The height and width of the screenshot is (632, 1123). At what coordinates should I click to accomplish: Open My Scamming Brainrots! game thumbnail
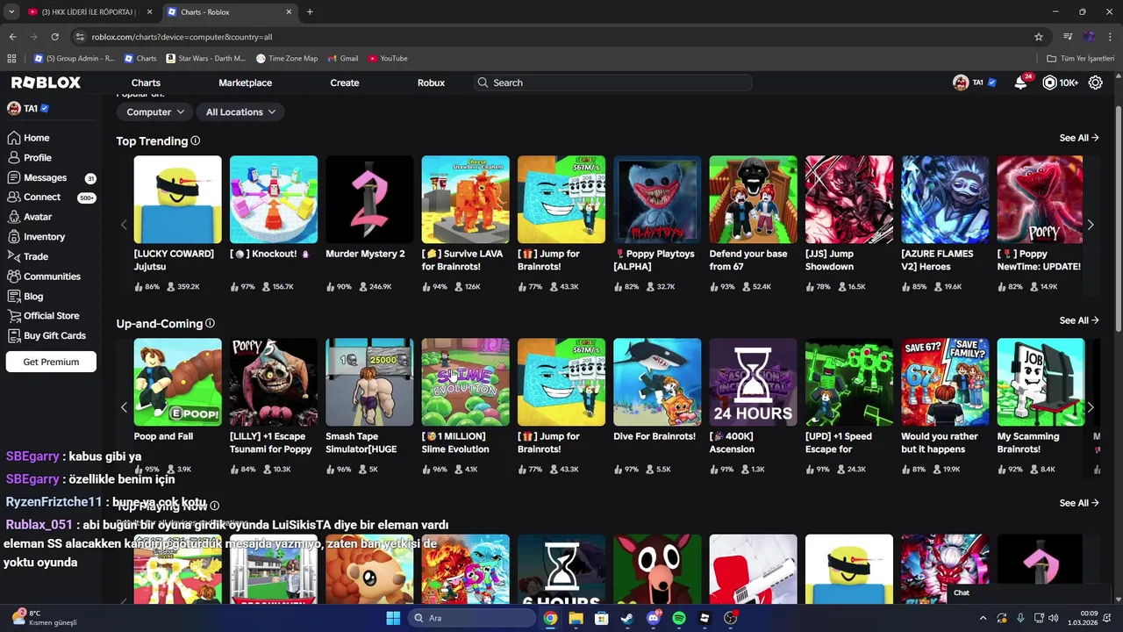1041,382
